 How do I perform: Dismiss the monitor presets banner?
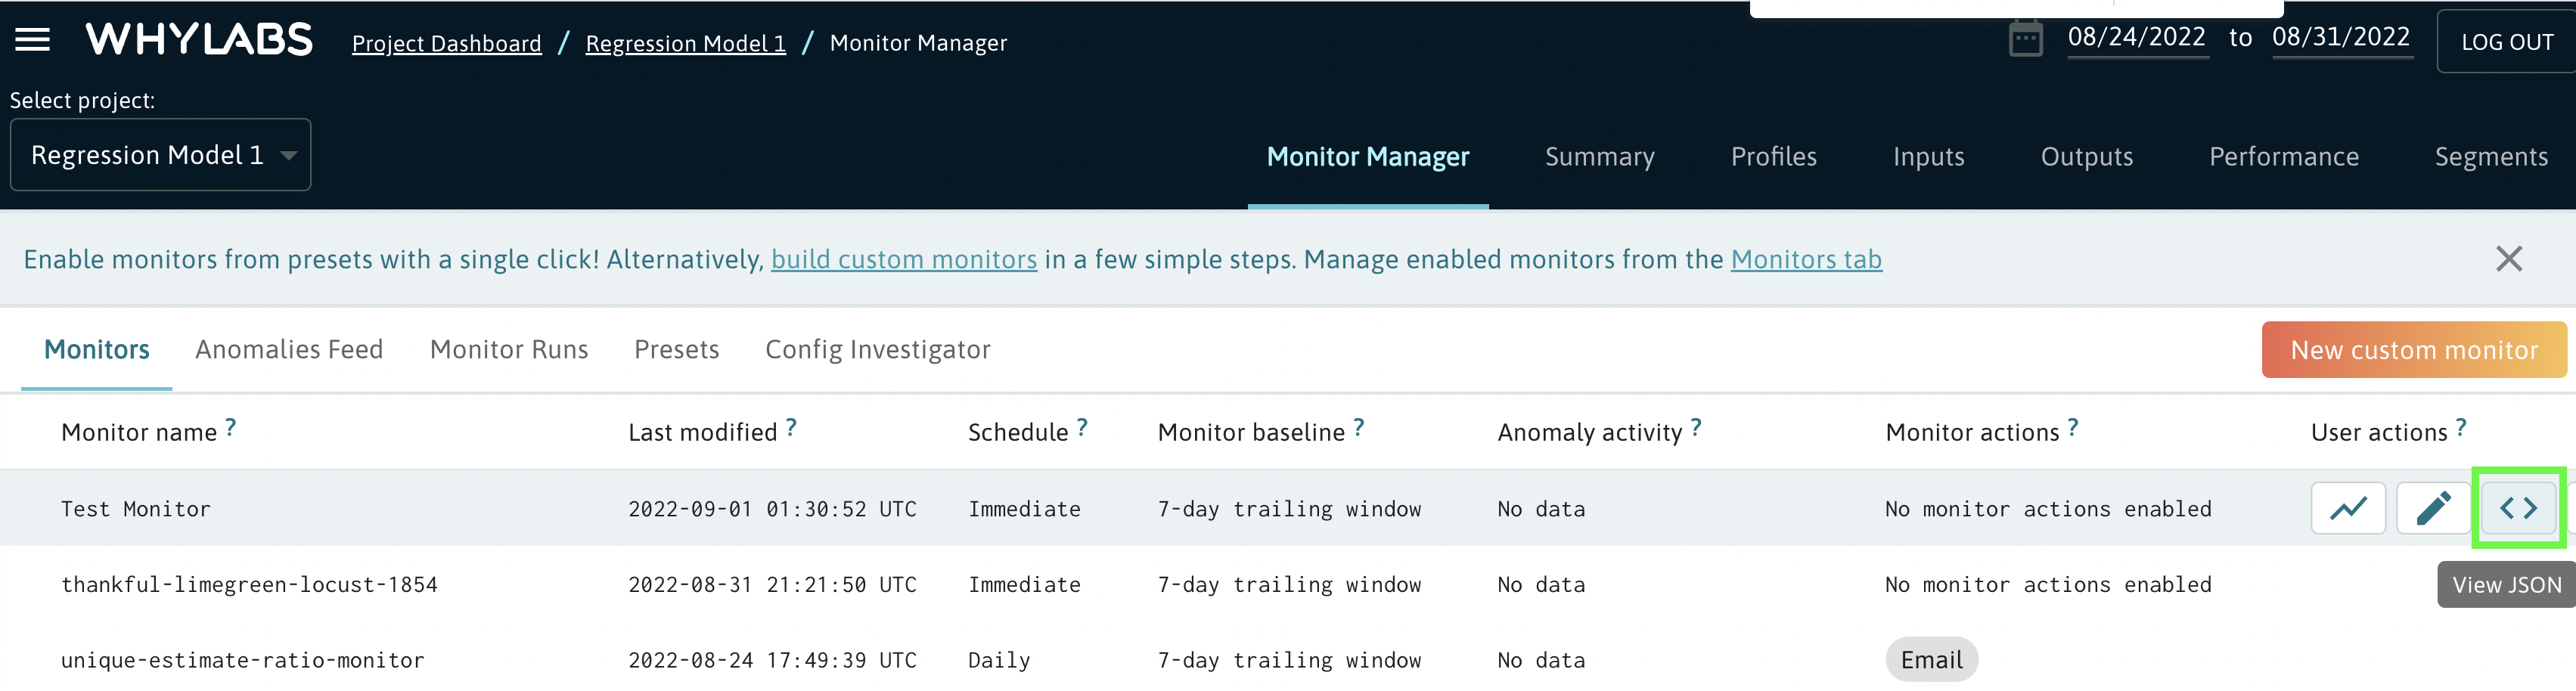coord(2509,258)
